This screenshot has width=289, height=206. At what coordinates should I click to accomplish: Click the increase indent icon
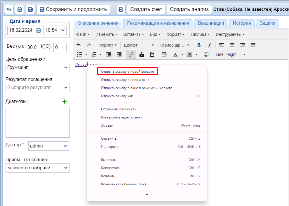pos(119,54)
